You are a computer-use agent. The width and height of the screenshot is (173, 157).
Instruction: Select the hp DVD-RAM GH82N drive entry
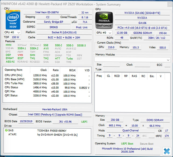(x=57, y=135)
